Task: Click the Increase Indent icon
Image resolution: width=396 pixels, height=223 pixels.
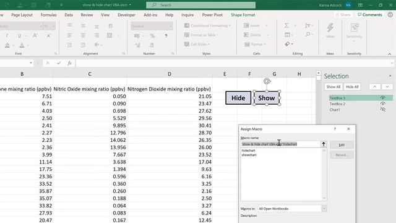Action: (83, 45)
